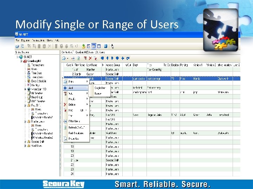Click the view icon left of the blue refresh icon
This screenshot has height=189, width=253.
pos(99,46)
